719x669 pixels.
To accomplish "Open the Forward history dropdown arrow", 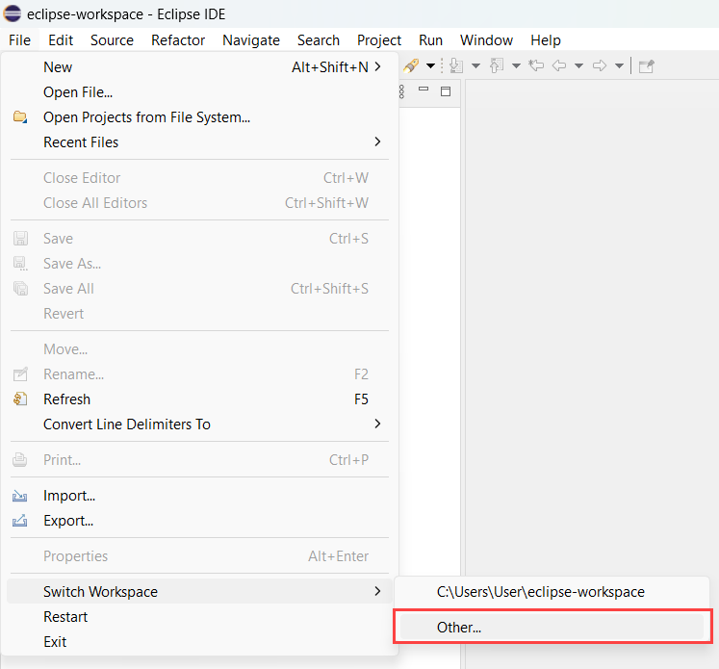I will (x=620, y=66).
